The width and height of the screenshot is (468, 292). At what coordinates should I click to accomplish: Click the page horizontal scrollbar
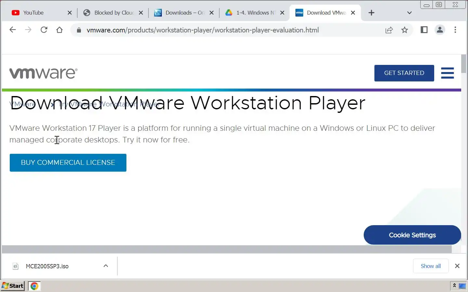pyautogui.click(x=227, y=249)
